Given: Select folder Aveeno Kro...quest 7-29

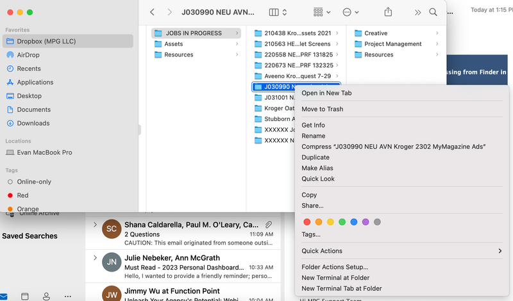Looking at the screenshot, I should 296,76.
